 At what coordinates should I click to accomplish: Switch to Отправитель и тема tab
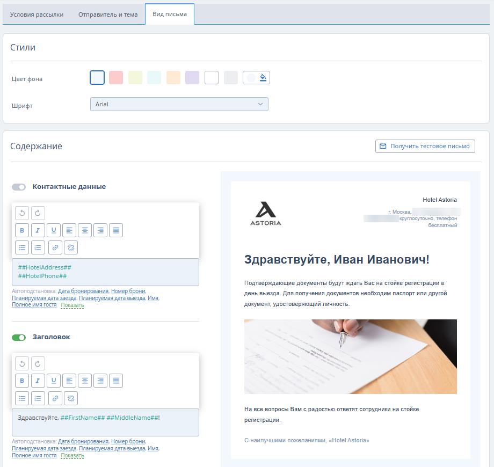click(108, 14)
